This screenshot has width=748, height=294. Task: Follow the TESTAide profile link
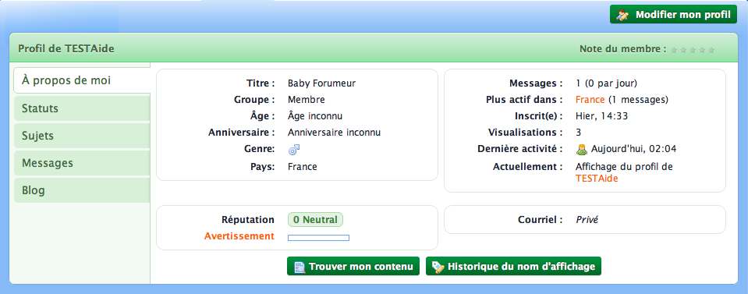click(x=597, y=179)
